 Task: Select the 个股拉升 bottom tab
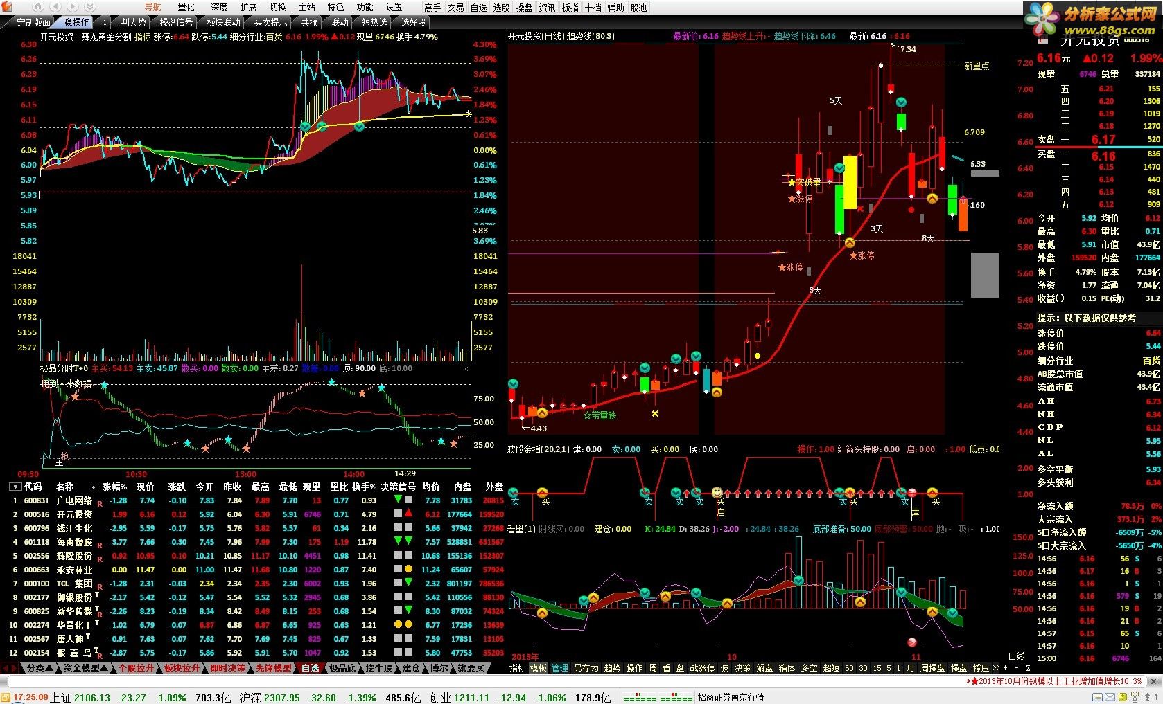pyautogui.click(x=137, y=668)
